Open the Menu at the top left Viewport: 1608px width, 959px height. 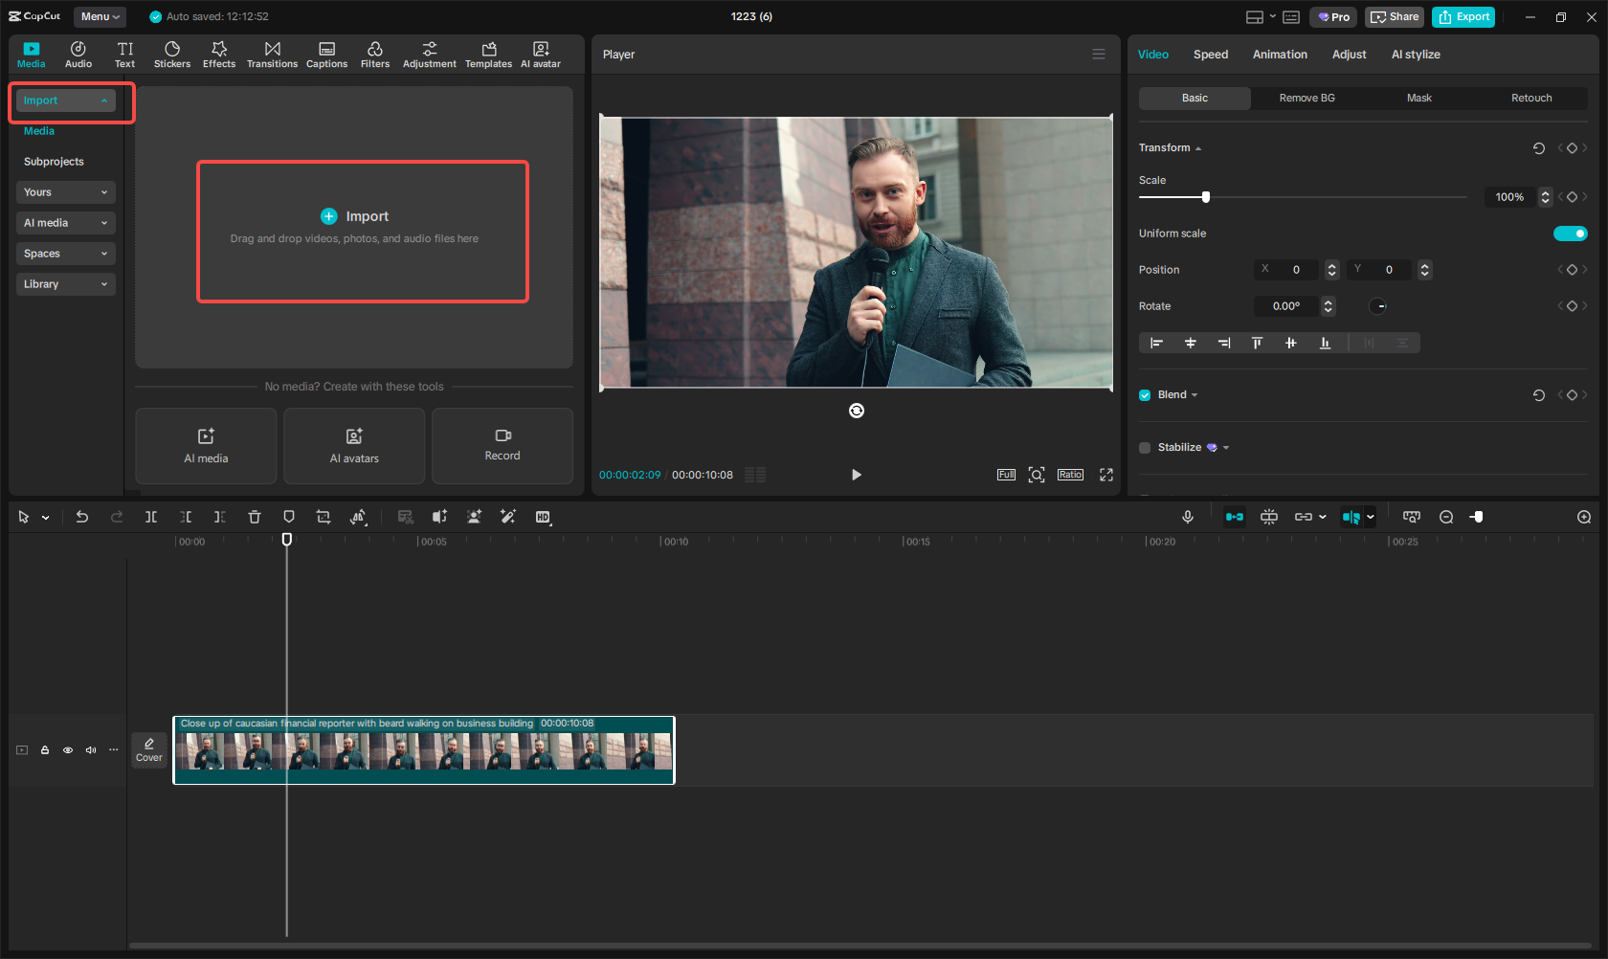point(100,16)
